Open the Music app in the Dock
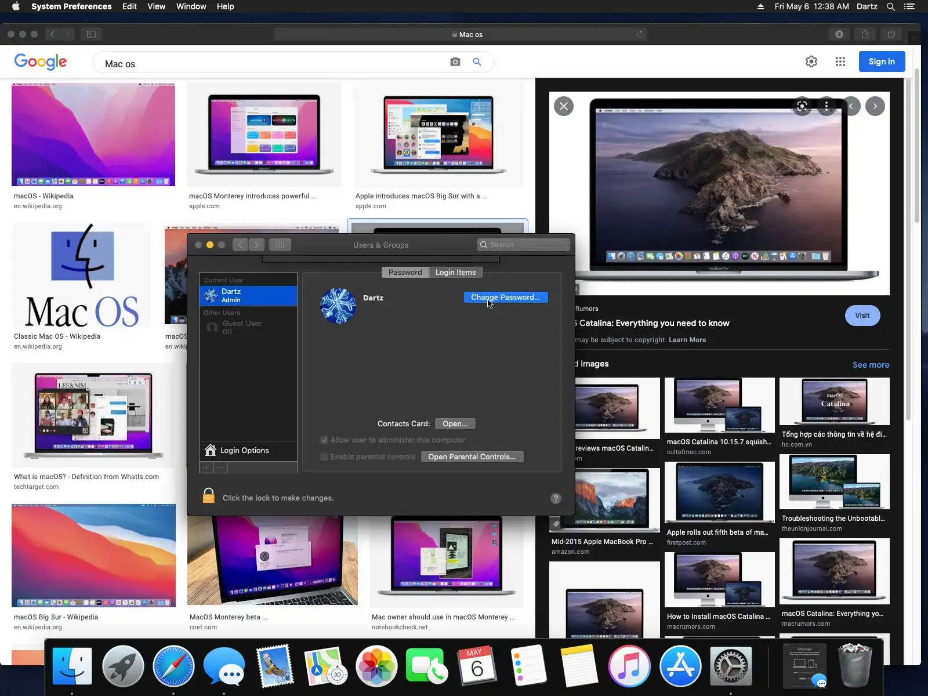928x696 pixels. pyautogui.click(x=629, y=666)
